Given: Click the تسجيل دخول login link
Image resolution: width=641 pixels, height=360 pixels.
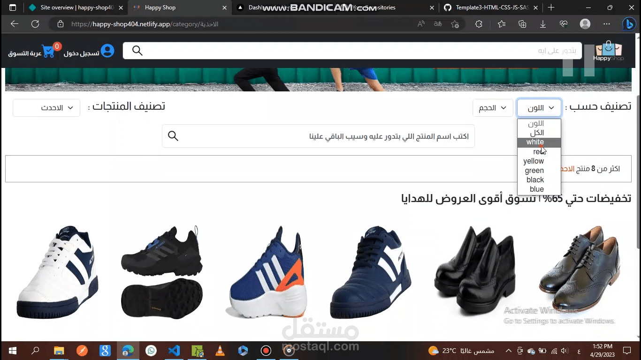Looking at the screenshot, I should [82, 53].
